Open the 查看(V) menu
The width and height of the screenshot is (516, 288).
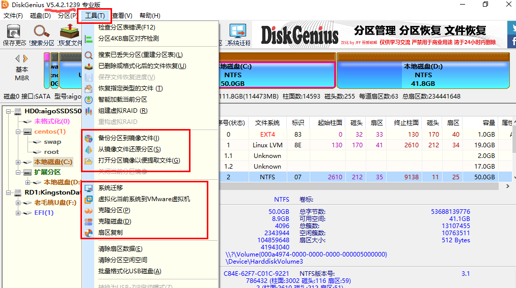pos(122,16)
